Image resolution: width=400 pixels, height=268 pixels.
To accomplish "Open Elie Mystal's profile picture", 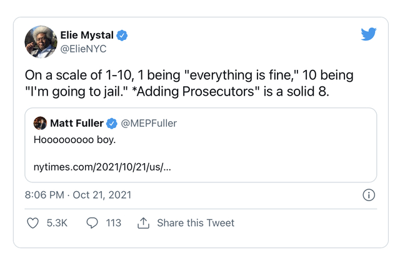I will [x=41, y=42].
